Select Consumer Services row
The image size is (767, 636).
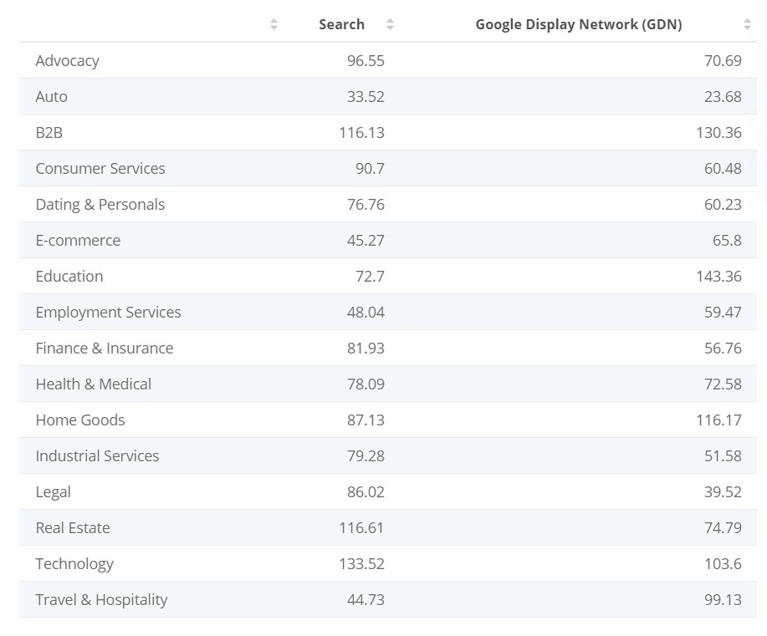[x=388, y=168]
